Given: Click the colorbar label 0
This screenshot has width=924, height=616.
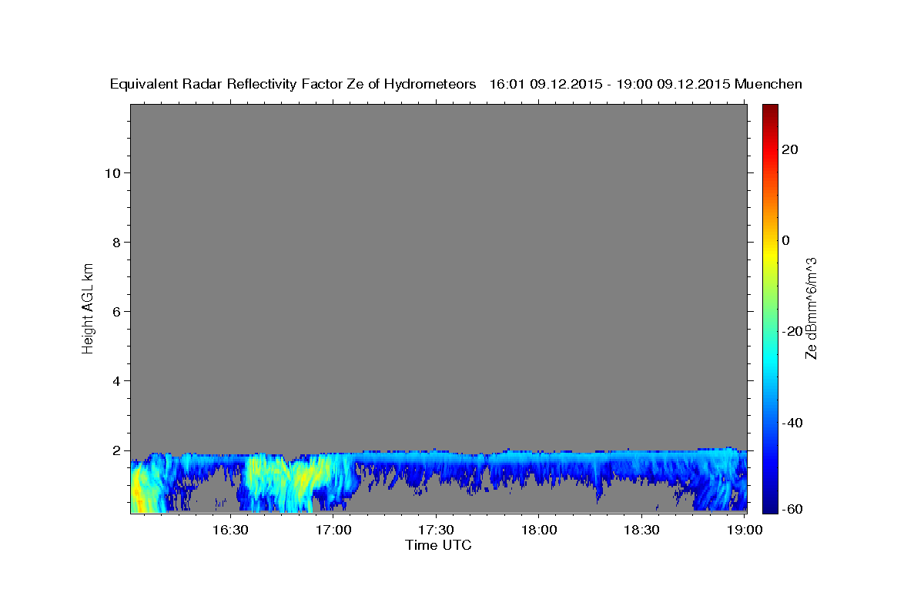Looking at the screenshot, I should pyautogui.click(x=785, y=240).
